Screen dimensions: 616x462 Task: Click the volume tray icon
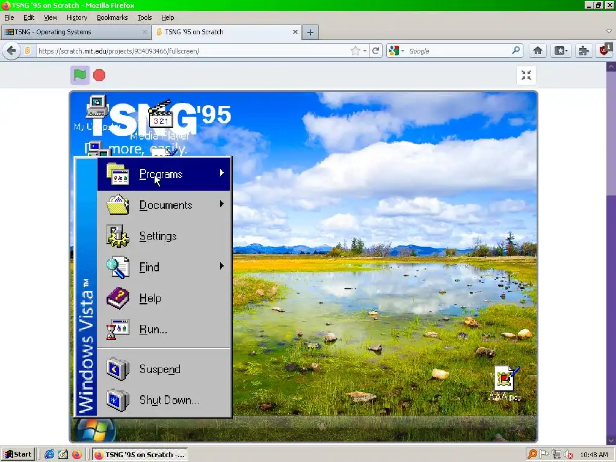[x=568, y=455]
